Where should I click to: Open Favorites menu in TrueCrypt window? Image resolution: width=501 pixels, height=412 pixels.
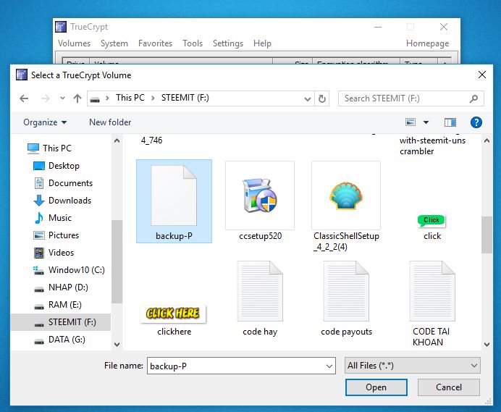pyautogui.click(x=155, y=43)
